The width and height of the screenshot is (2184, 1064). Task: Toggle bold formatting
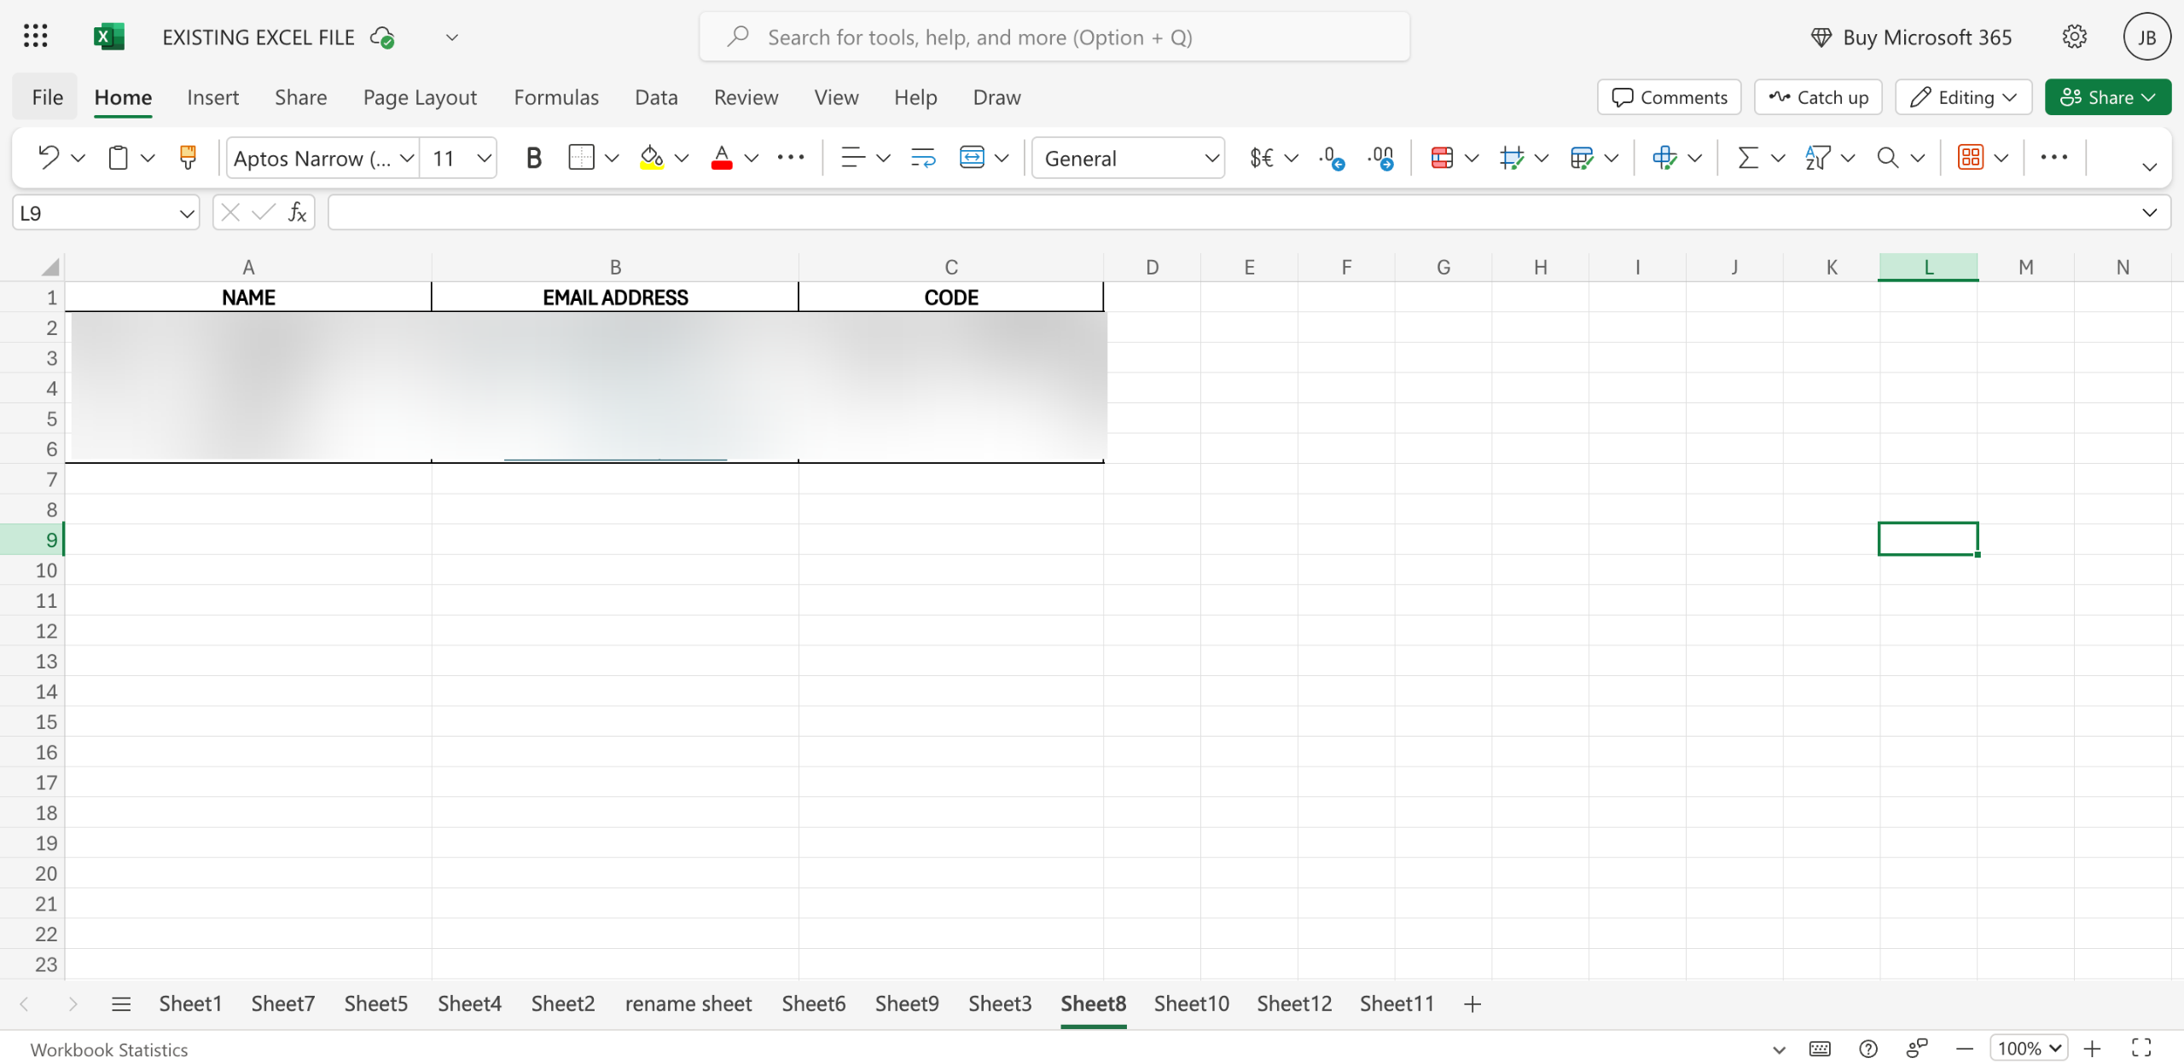pos(533,158)
